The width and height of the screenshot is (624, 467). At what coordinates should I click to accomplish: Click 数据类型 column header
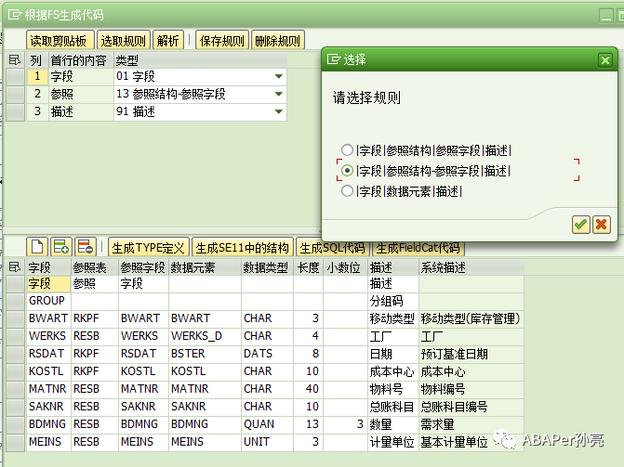tap(267, 267)
